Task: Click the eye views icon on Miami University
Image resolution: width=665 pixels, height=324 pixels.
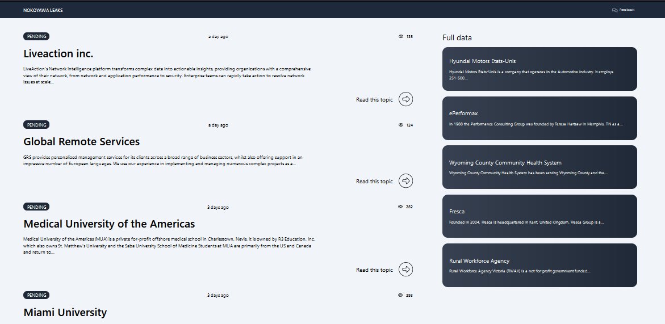Action: click(x=400, y=295)
